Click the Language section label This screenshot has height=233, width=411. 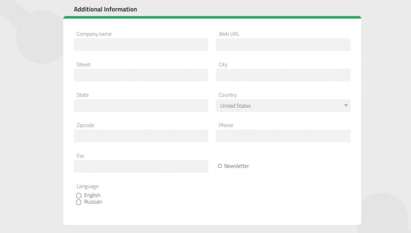click(x=87, y=186)
